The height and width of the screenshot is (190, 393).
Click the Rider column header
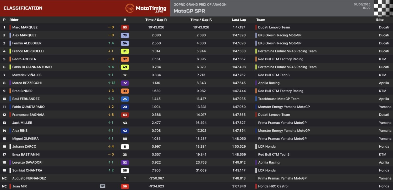(x=14, y=20)
